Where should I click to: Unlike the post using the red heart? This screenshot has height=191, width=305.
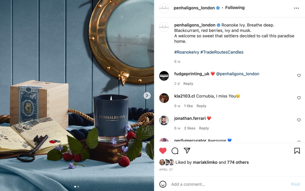coord(163,151)
